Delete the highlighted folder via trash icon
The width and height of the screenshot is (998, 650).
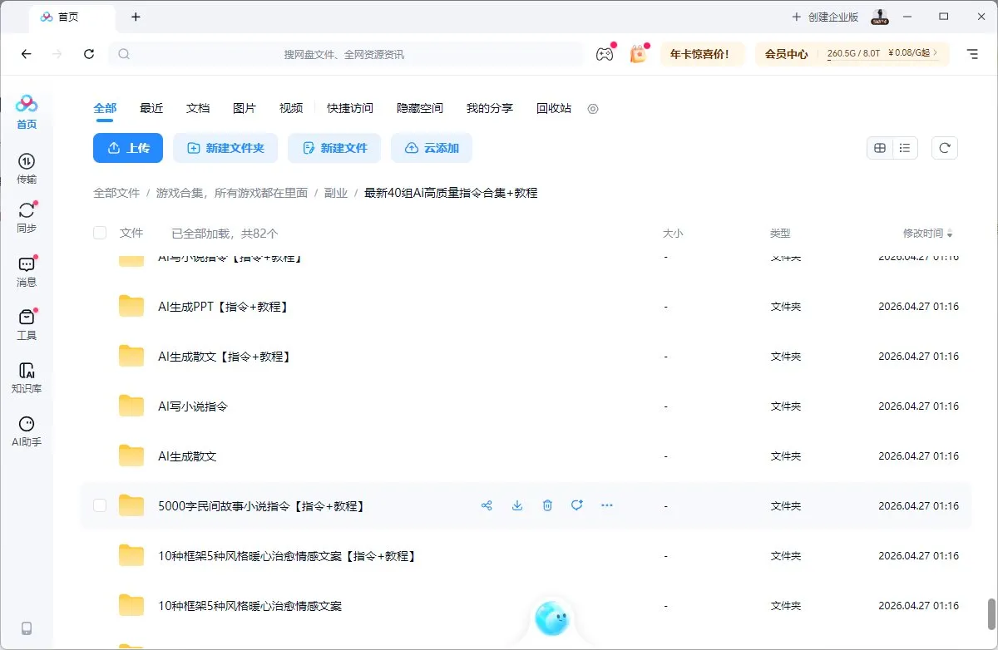point(547,505)
